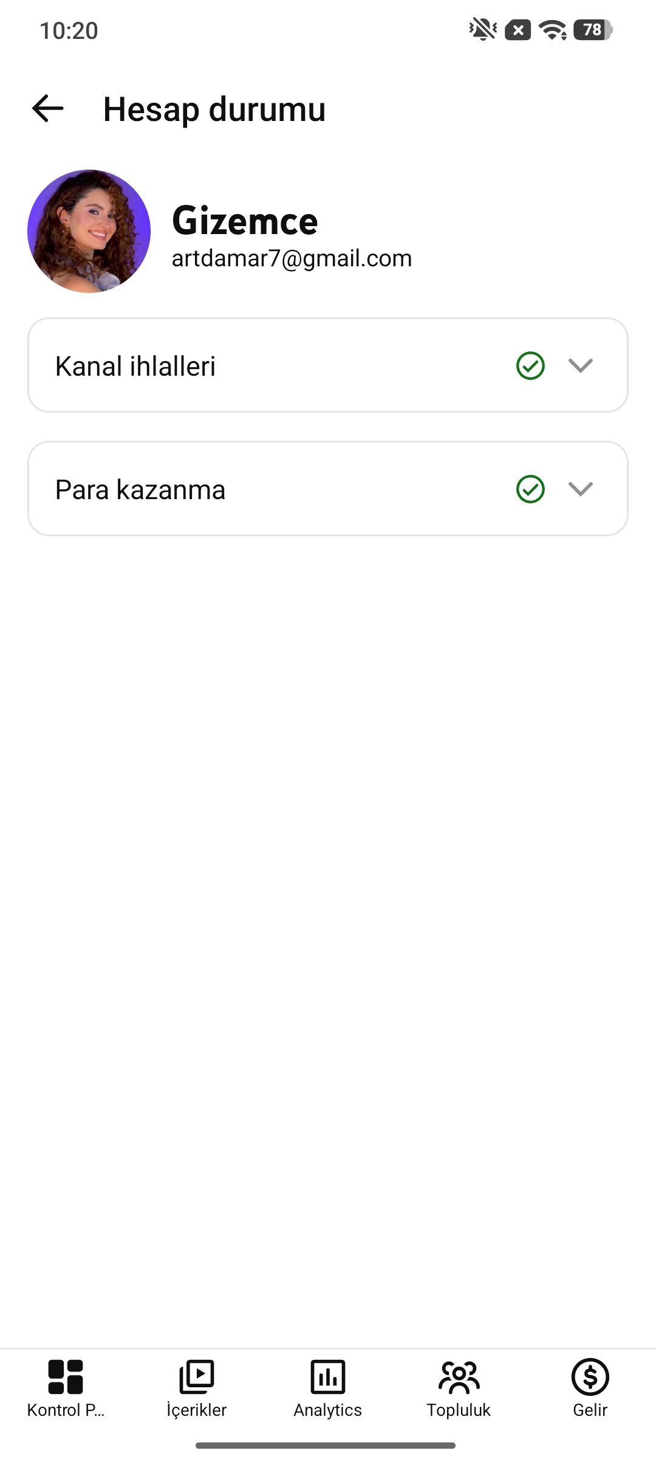
Task: Open the Analytics bar chart icon
Action: coord(328,1377)
